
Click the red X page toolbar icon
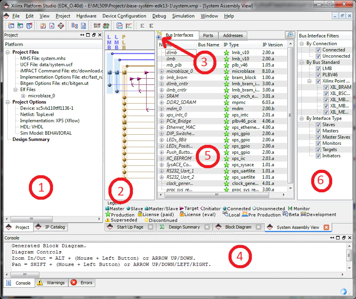coord(51,26)
